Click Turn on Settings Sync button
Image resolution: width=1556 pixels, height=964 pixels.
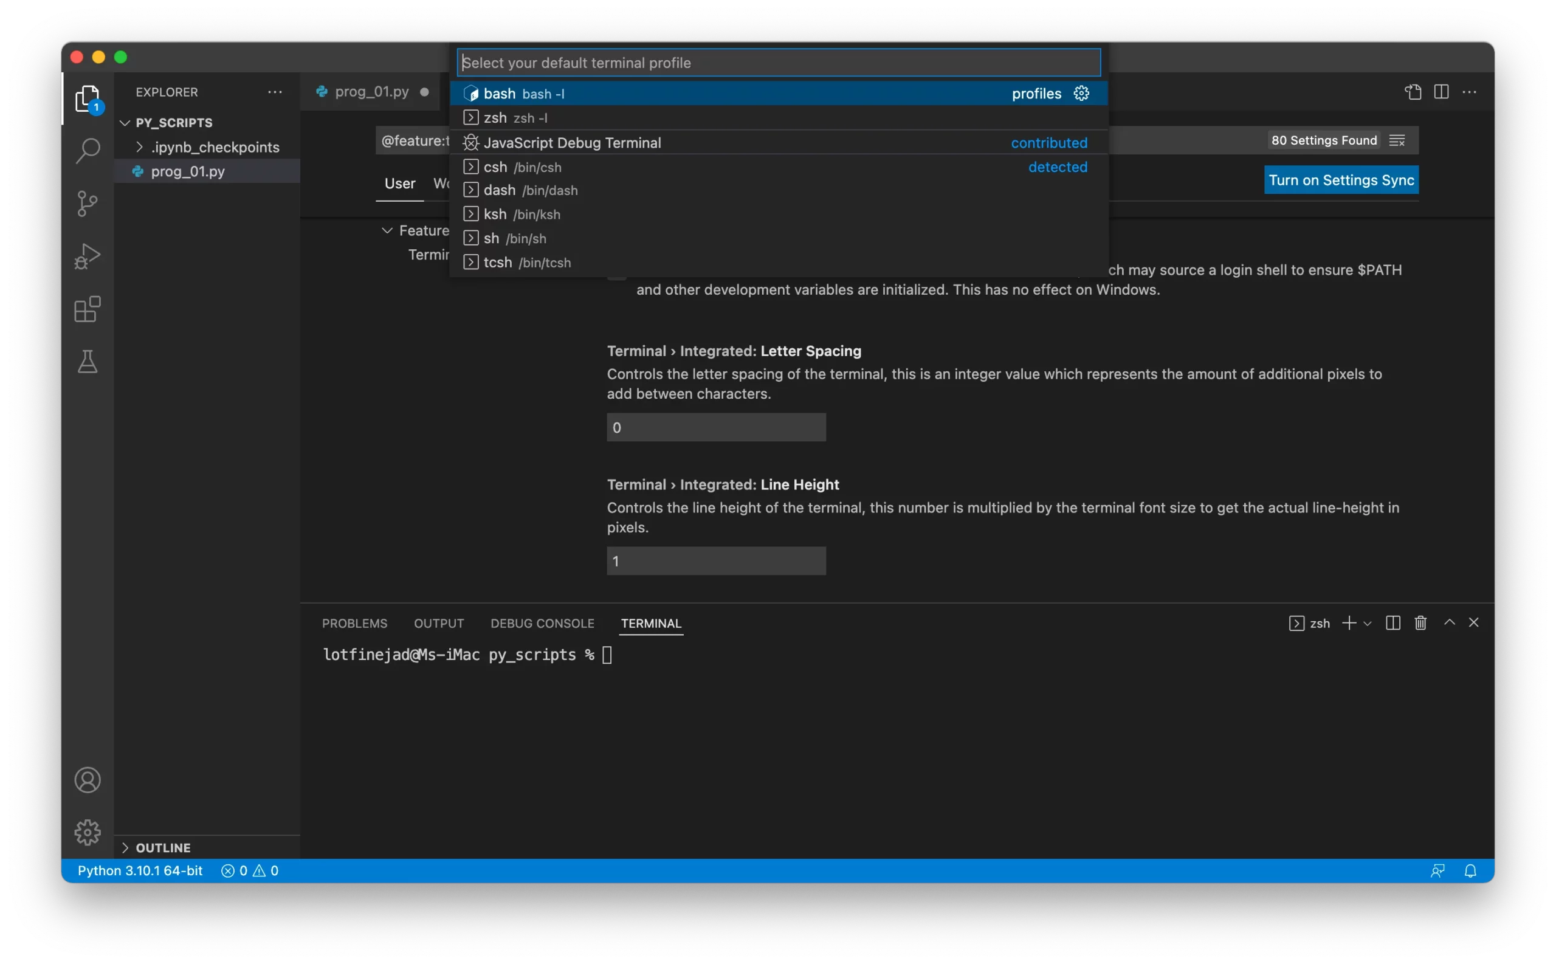tap(1341, 180)
